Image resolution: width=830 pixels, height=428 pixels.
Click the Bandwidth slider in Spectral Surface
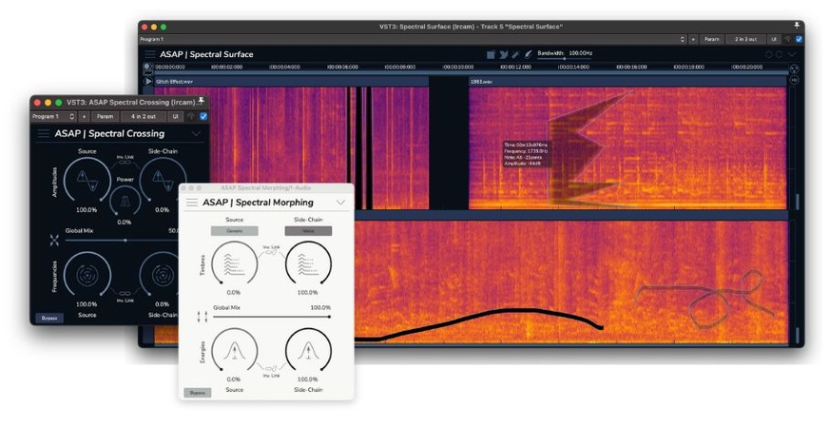566,59
